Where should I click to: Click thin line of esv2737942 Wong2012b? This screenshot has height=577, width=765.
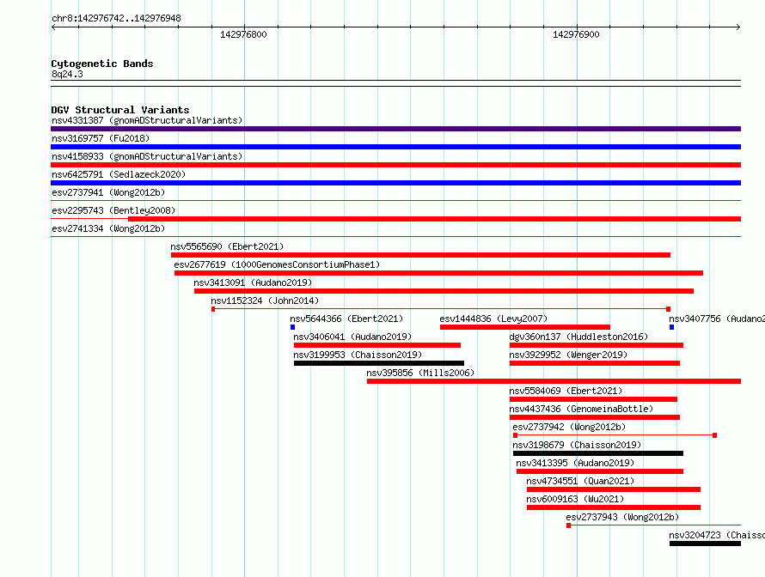(x=615, y=435)
